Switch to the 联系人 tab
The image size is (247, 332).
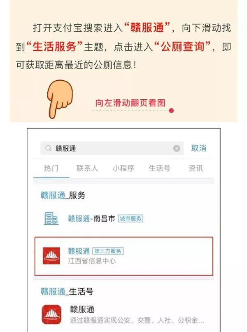[87, 168]
